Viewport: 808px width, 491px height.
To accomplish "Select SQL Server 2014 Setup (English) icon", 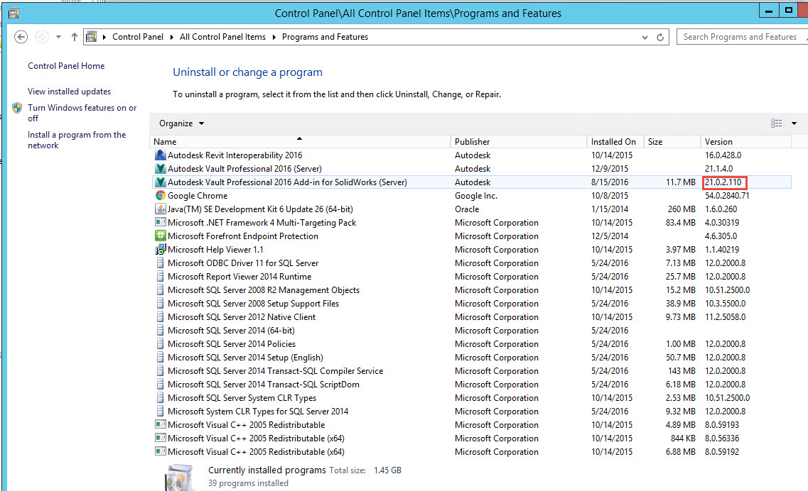I will (x=161, y=357).
